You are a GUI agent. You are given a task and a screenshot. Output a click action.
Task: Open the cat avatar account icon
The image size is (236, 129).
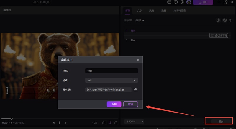[x=189, y=2]
